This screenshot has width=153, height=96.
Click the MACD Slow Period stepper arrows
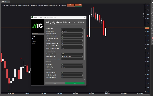click(x=82, y=75)
